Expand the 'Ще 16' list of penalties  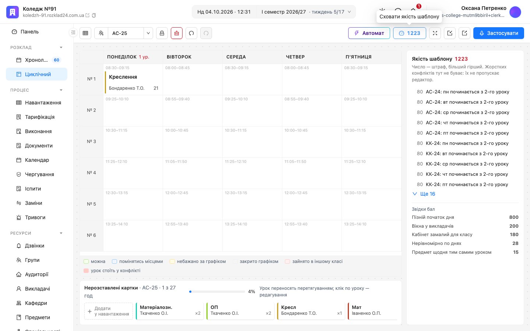pos(424,194)
